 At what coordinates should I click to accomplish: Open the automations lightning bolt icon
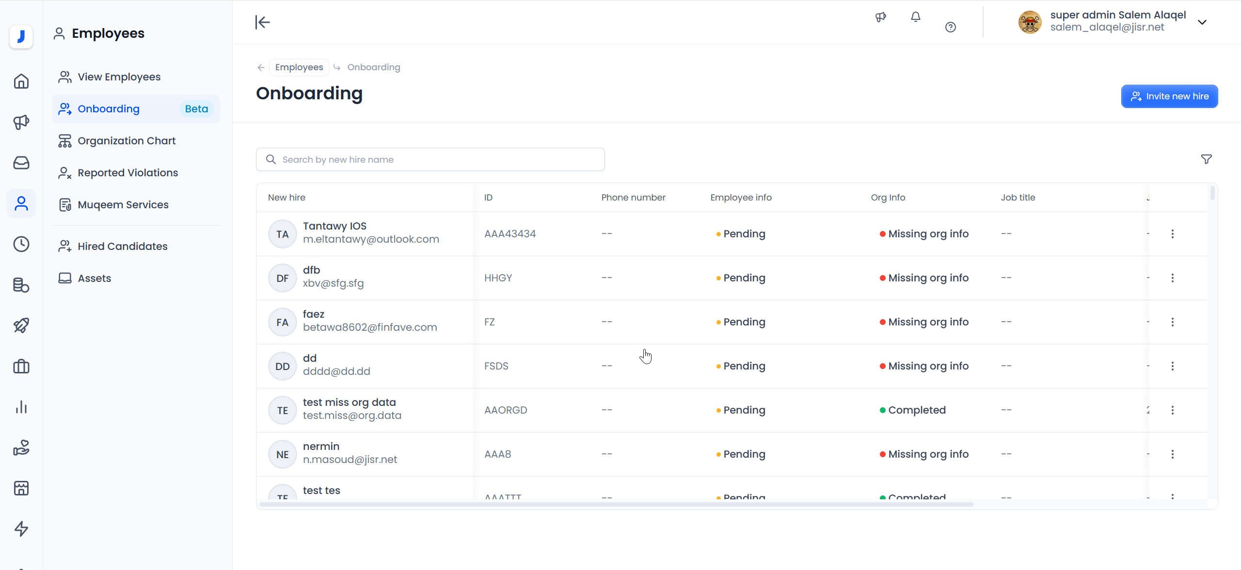pos(21,529)
